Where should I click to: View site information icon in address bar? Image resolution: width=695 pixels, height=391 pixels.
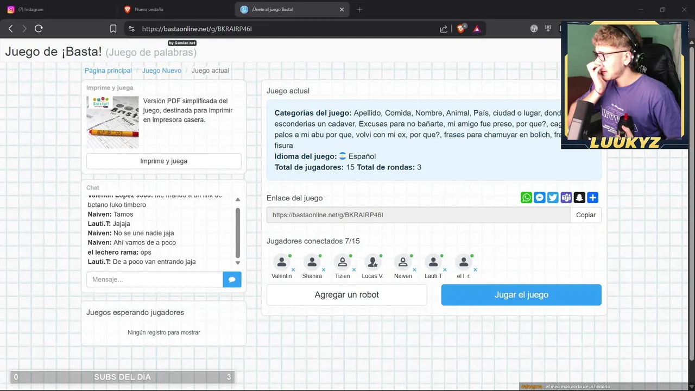[x=131, y=29]
